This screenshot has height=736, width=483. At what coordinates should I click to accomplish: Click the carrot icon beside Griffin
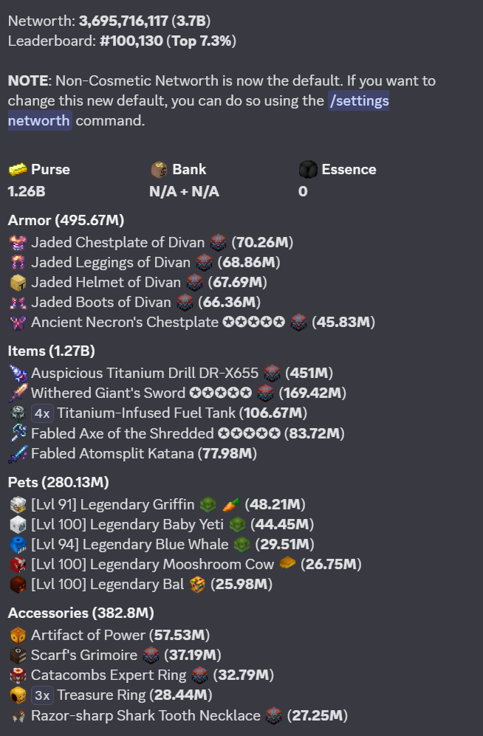coord(231,505)
